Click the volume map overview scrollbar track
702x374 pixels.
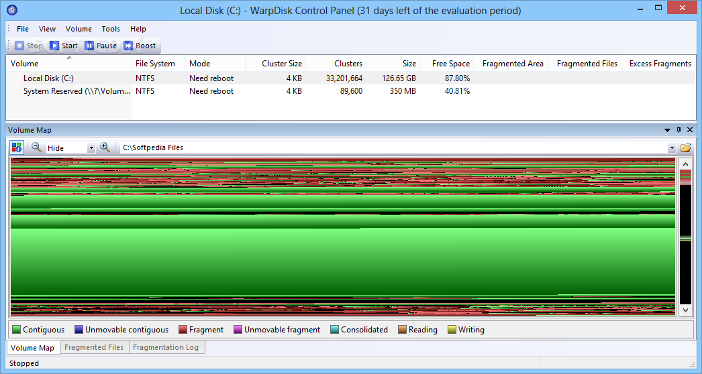[x=685, y=237]
